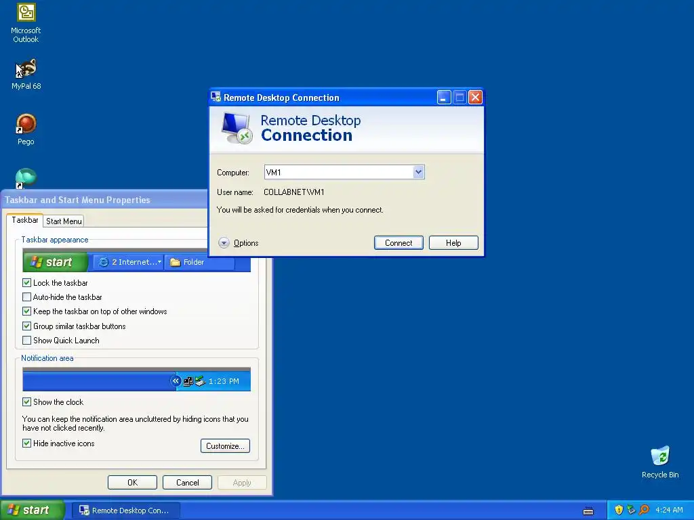Open the Windows start button
694x520 pixels.
pyautogui.click(x=32, y=510)
